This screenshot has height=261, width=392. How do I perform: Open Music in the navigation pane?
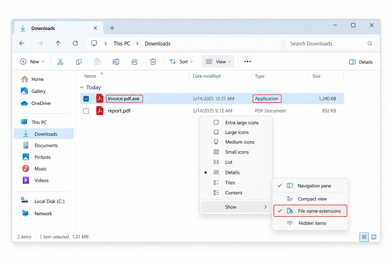[41, 169]
